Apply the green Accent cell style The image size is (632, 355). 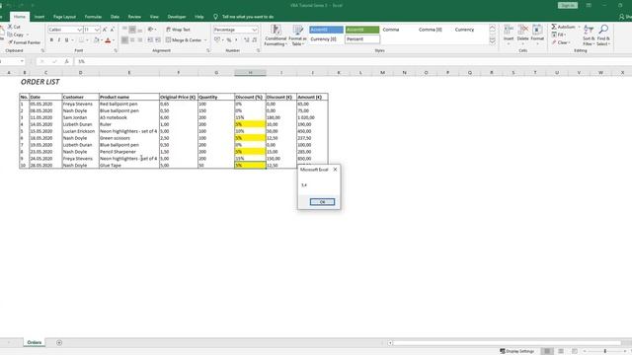[362, 30]
